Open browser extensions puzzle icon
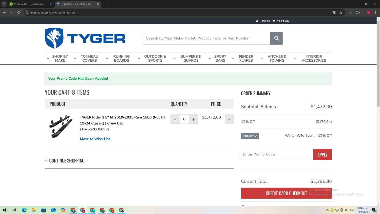The image size is (380, 214). 358,12
